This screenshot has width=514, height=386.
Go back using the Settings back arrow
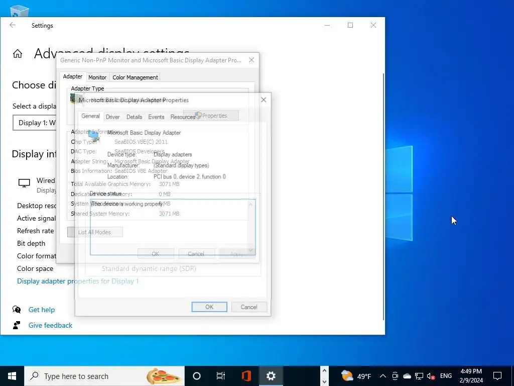click(13, 25)
